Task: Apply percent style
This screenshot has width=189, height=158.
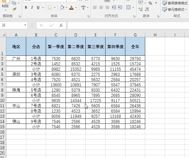Action: point(150,3)
